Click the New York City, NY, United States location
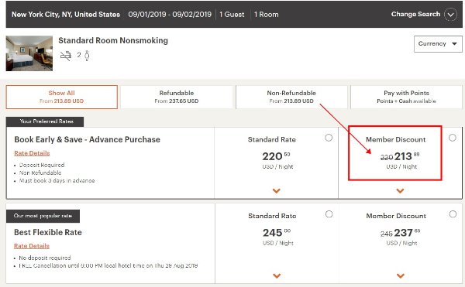 (x=66, y=14)
